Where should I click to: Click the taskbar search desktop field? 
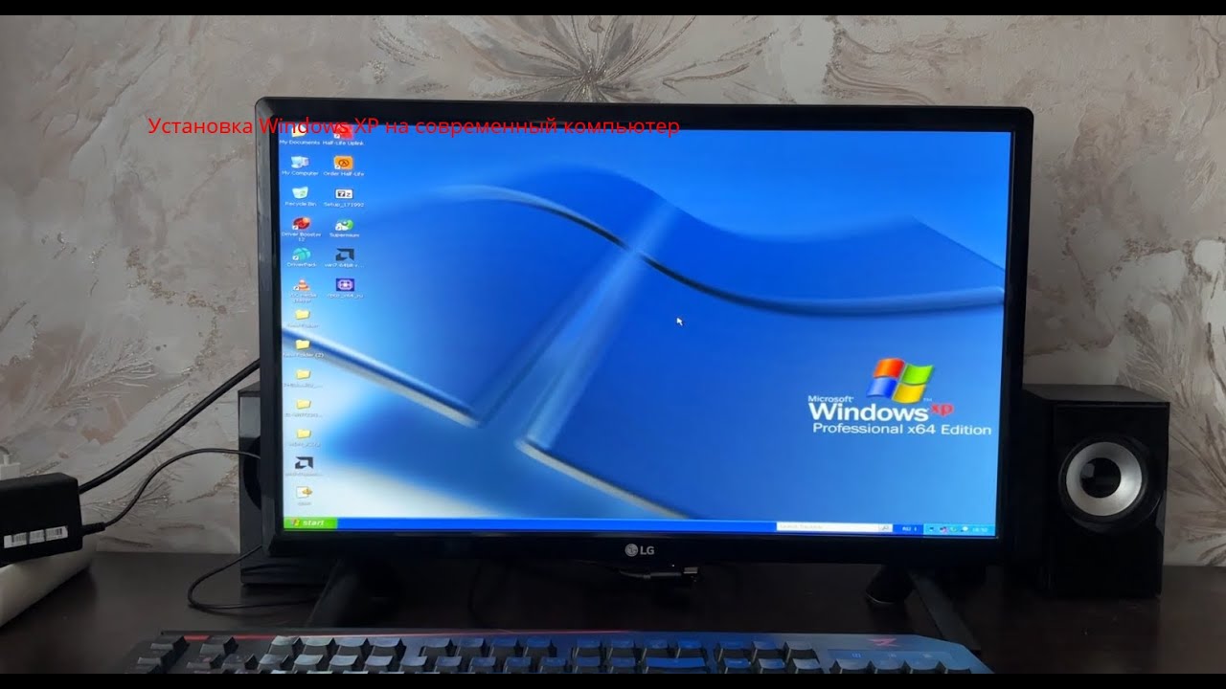(827, 527)
